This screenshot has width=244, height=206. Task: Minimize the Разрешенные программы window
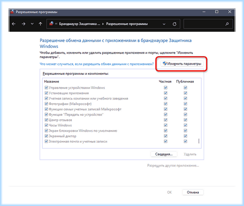(x=204, y=12)
